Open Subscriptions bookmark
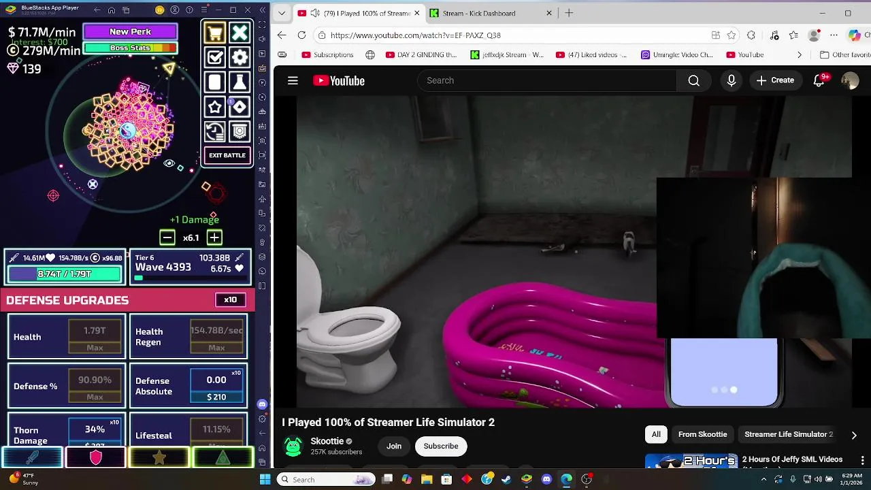Image resolution: width=871 pixels, height=490 pixels. click(327, 54)
